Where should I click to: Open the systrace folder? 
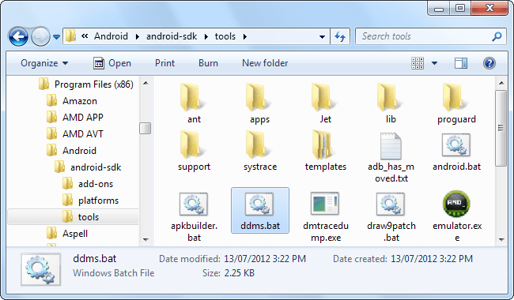click(x=260, y=151)
